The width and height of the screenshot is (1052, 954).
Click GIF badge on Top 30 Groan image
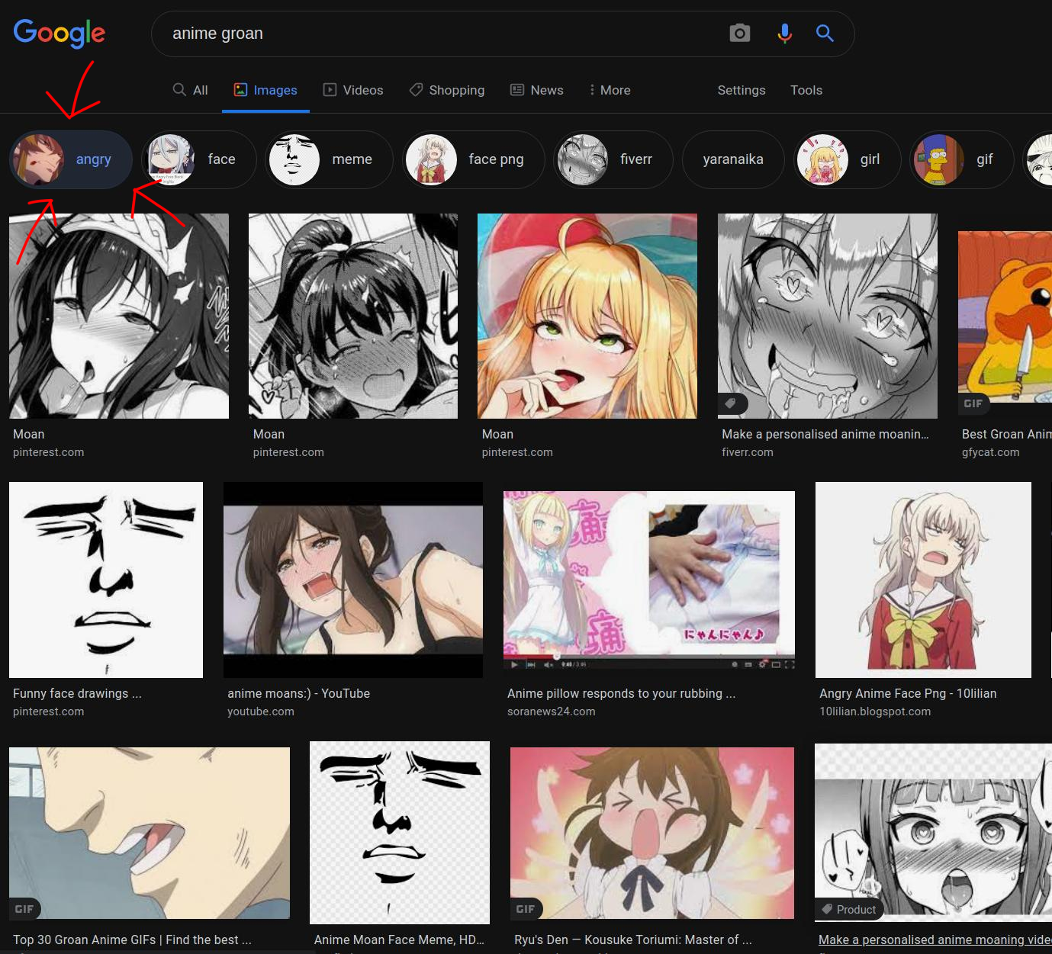pyautogui.click(x=24, y=909)
